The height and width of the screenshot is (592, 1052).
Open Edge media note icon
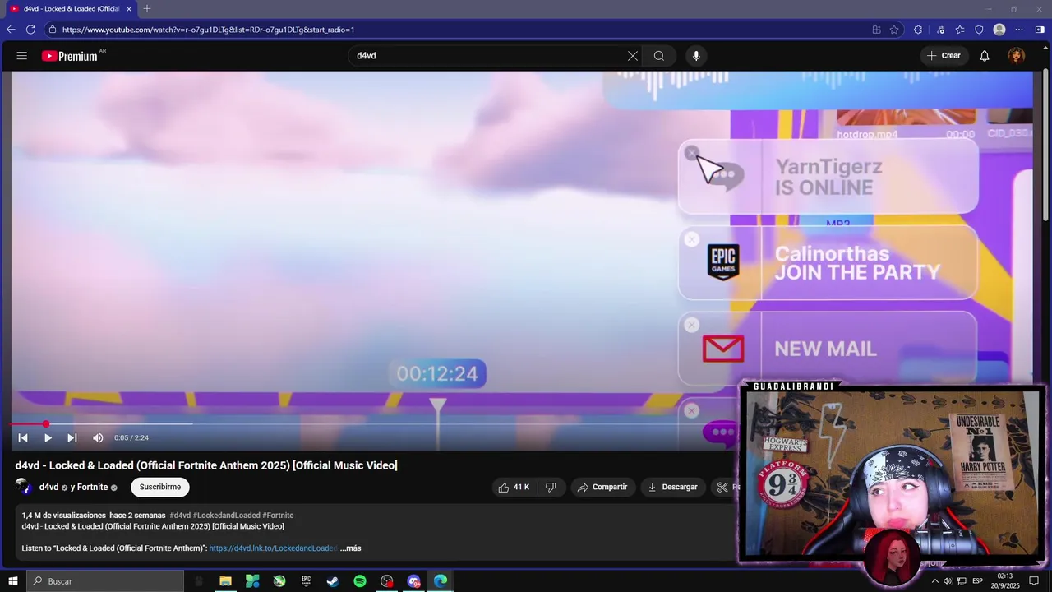coord(940,30)
